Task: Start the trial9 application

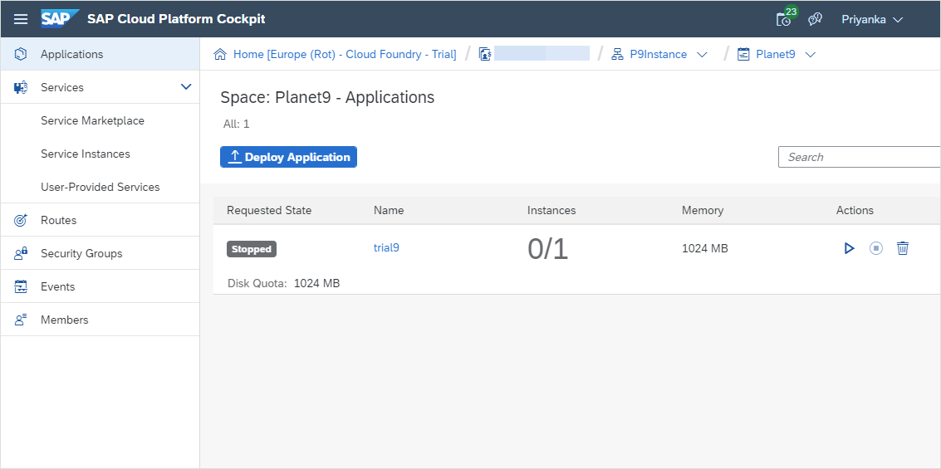Action: pyautogui.click(x=849, y=248)
